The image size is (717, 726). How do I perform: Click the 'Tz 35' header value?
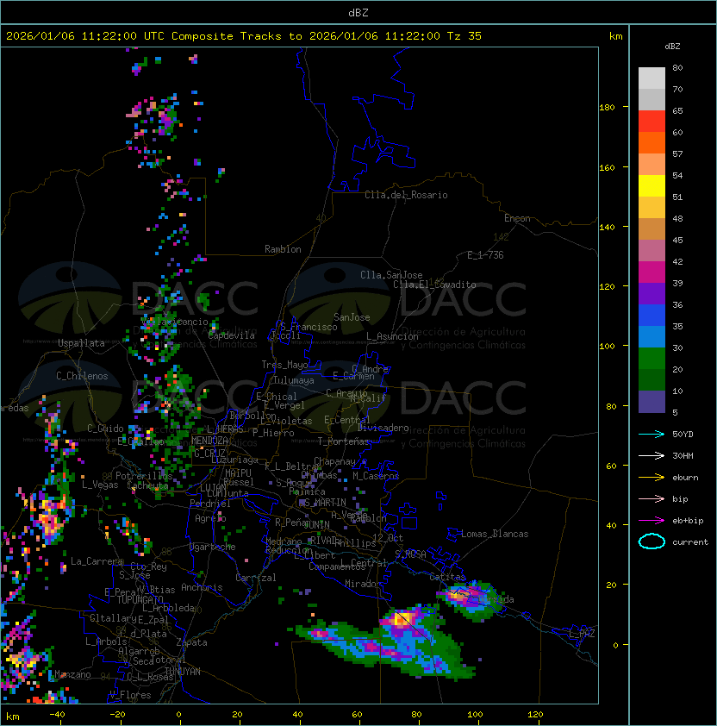[x=464, y=36]
